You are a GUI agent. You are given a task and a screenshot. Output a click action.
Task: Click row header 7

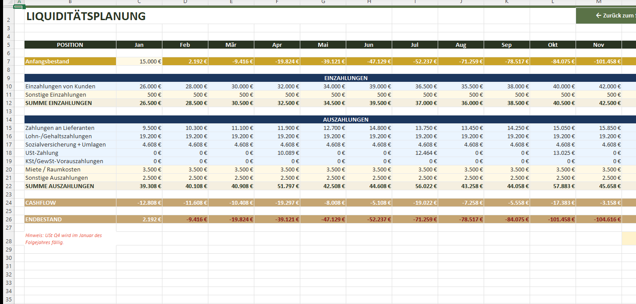[8, 62]
